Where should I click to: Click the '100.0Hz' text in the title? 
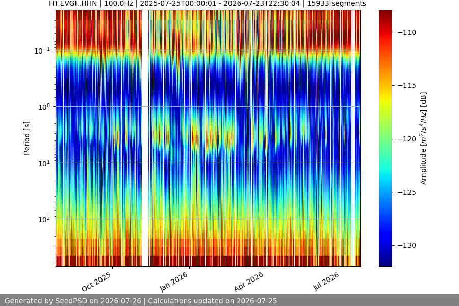click(x=118, y=4)
